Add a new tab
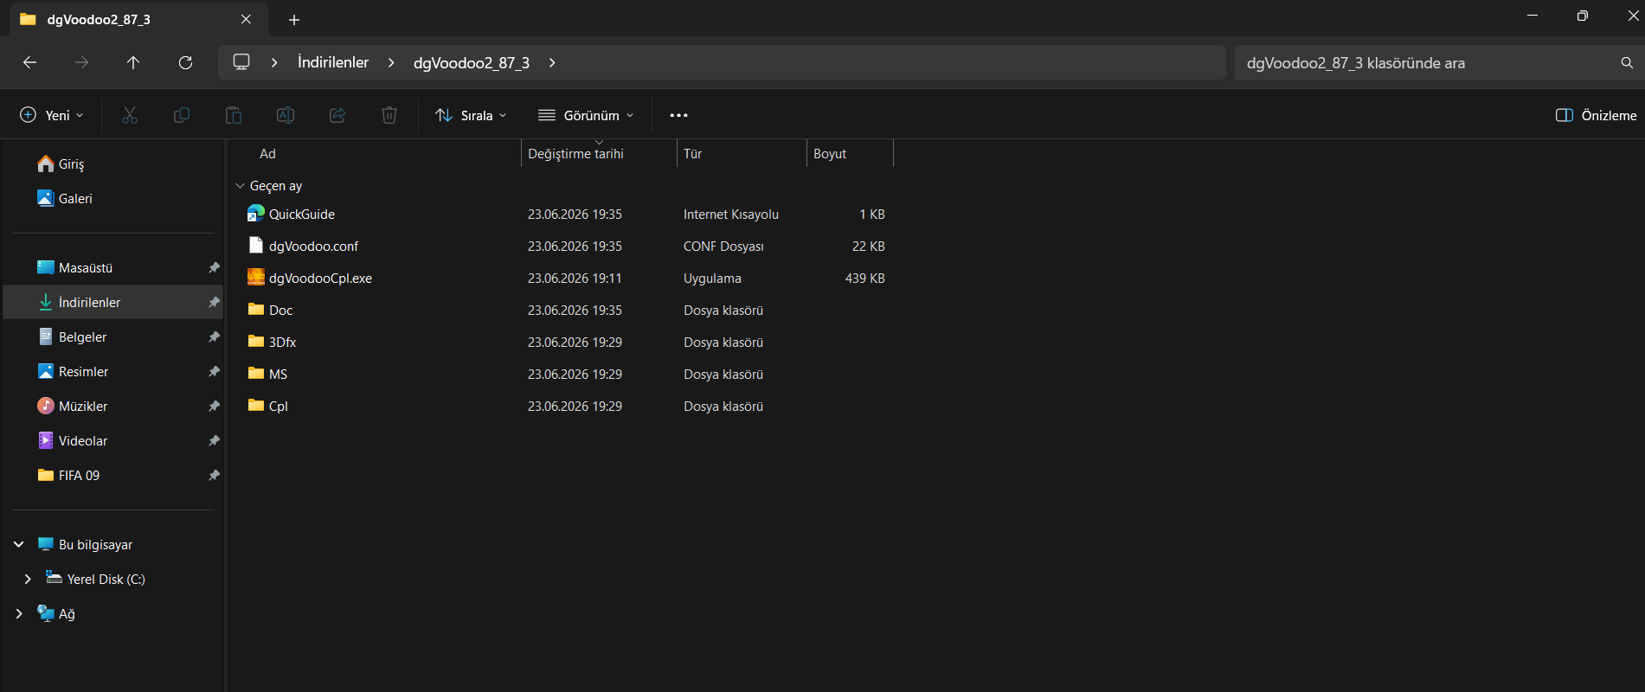The height and width of the screenshot is (692, 1645). (x=294, y=19)
